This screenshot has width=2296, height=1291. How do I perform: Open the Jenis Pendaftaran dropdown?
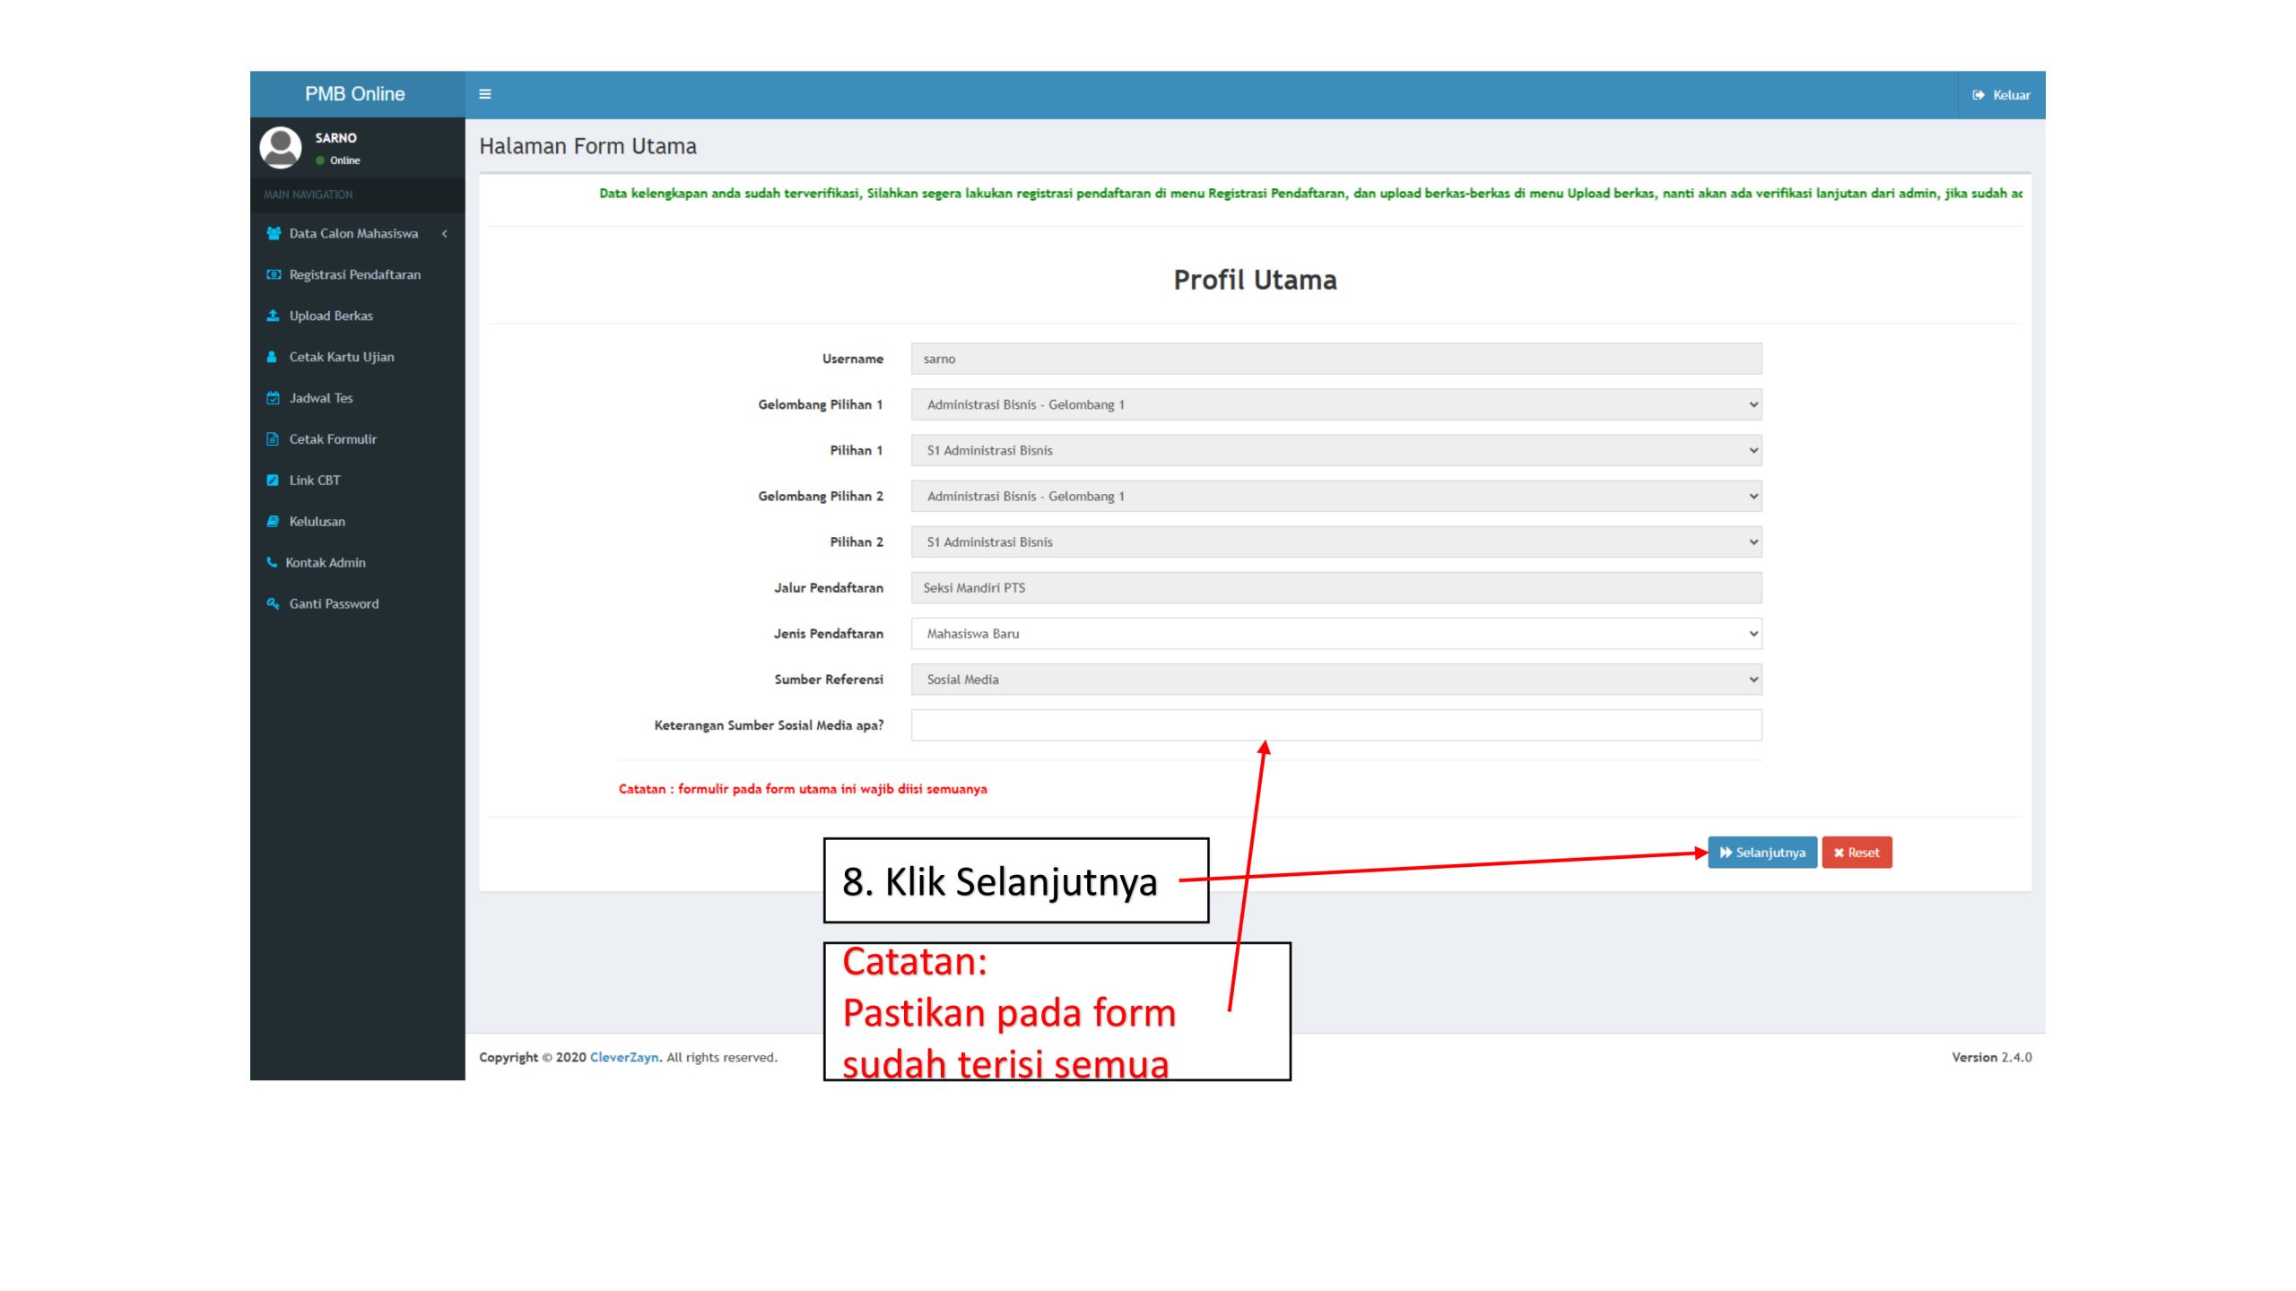(1335, 634)
